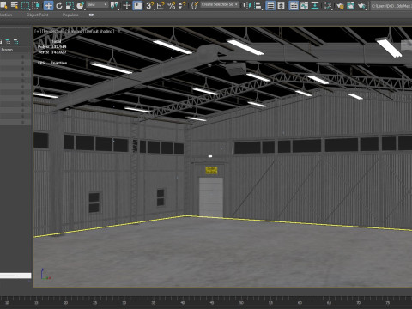Screen dimensions: 412x309
Task: Toggle the Layer Explorer
Action: pyautogui.click(x=282, y=5)
